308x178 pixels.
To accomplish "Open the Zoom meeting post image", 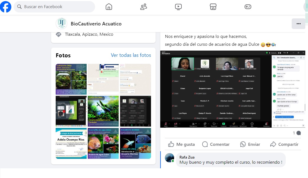I will click(232, 89).
